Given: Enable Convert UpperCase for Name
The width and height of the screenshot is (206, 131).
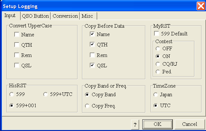Looking at the screenshot, I should click(16, 34).
